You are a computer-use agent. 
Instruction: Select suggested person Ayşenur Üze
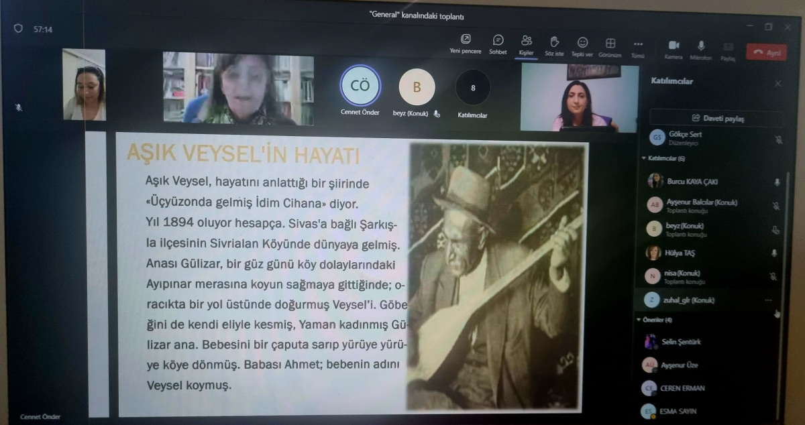[708, 365]
